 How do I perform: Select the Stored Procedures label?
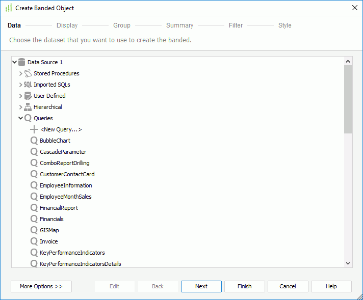[x=57, y=73]
